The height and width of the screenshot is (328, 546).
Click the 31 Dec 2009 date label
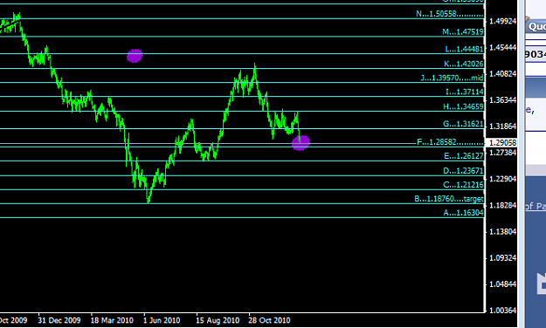(59, 320)
